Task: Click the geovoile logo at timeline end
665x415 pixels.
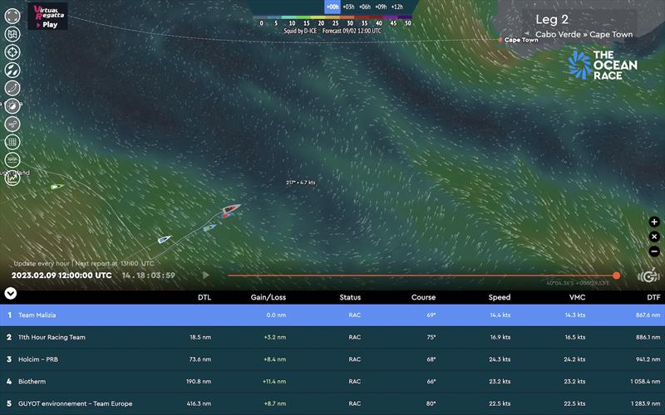Action: [648, 276]
